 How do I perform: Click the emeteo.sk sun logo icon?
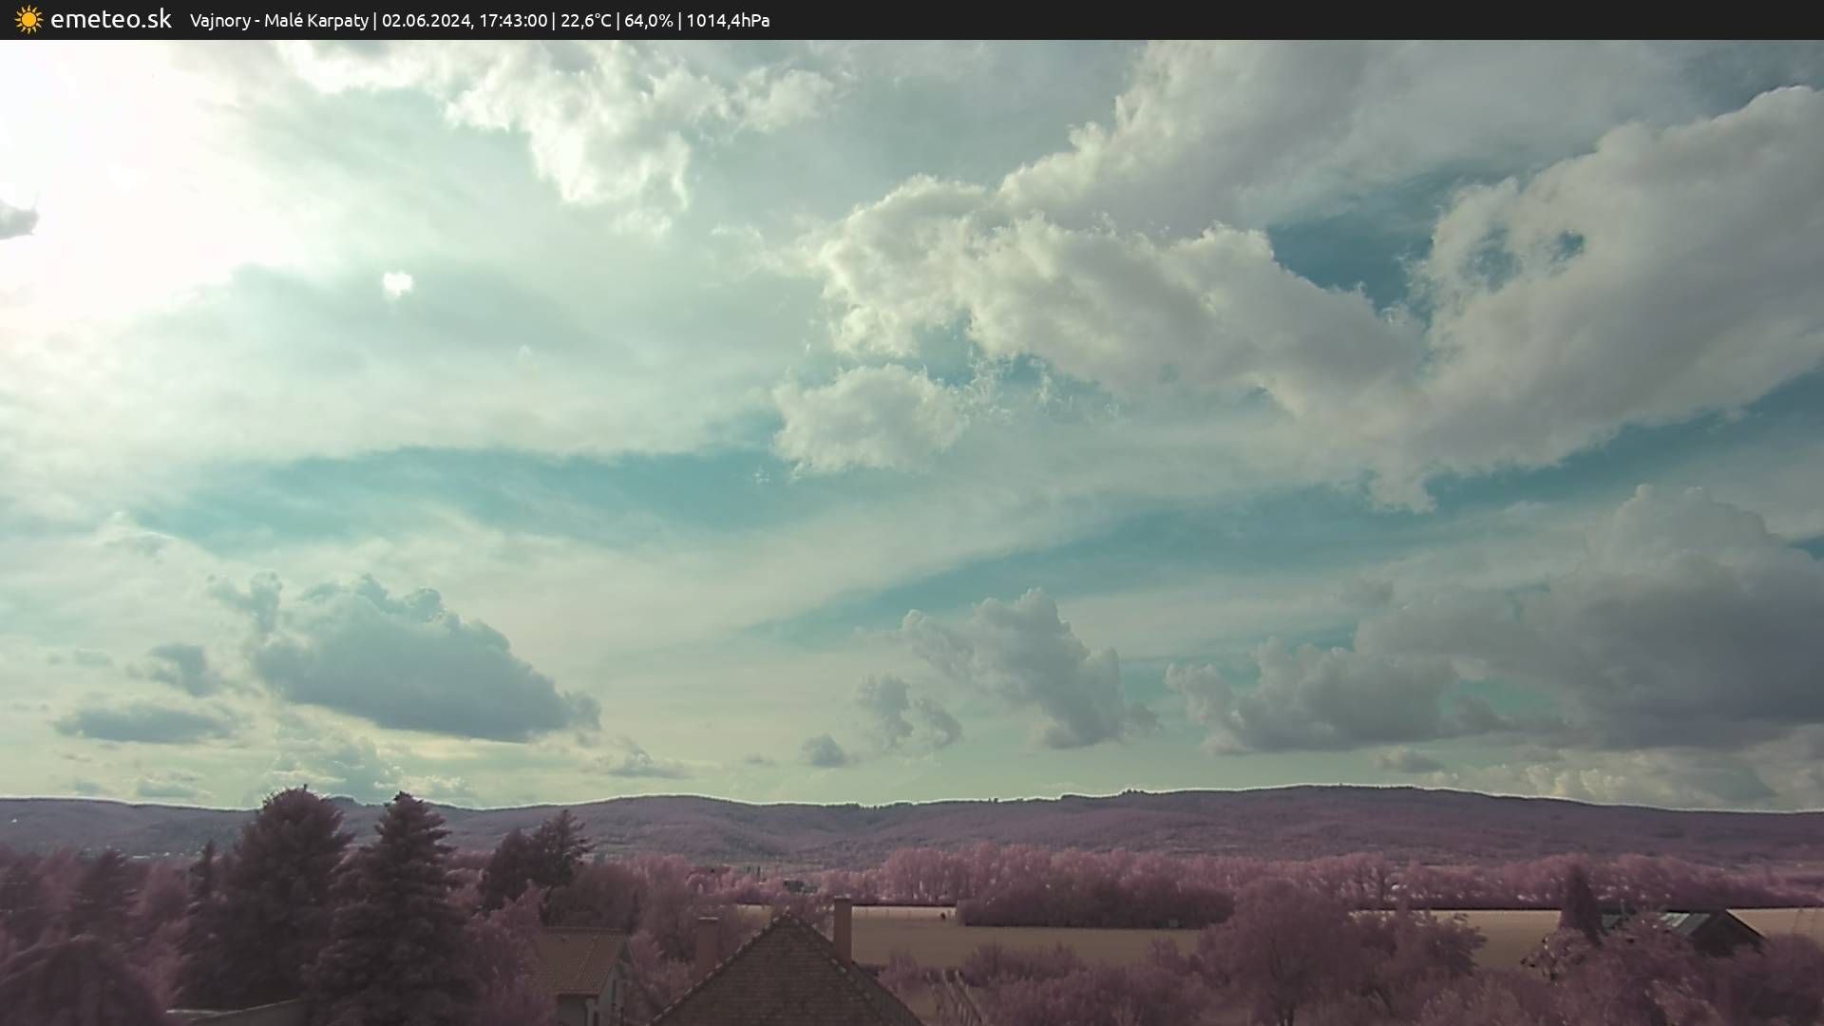(x=28, y=20)
